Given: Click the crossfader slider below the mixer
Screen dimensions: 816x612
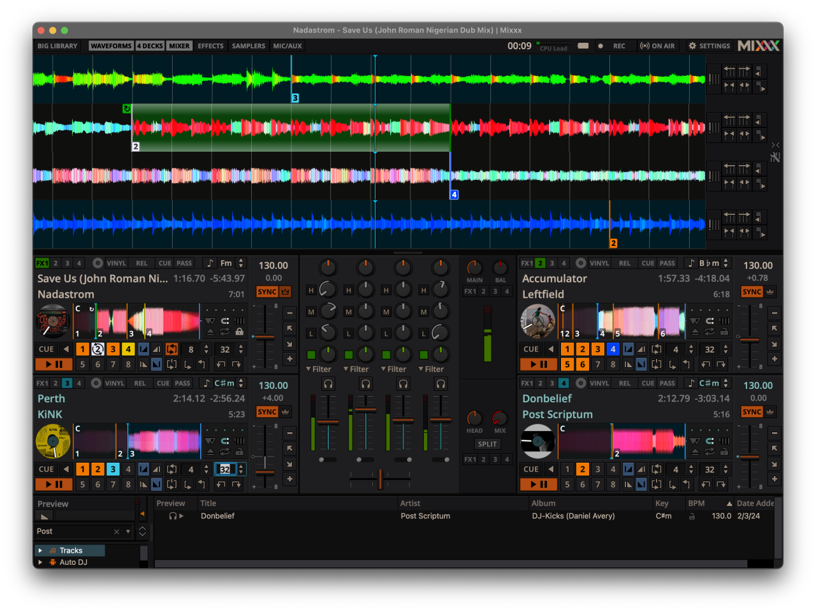Looking at the screenshot, I should click(x=380, y=479).
